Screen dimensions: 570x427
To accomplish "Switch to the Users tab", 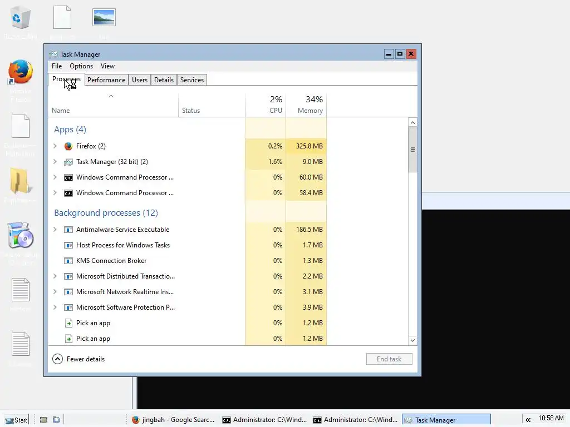I will (x=140, y=80).
